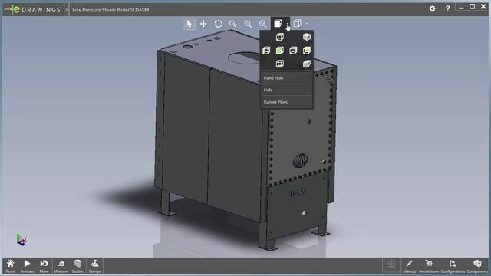Image resolution: width=491 pixels, height=276 pixels.
Task: Open the Markup pencil panel
Action: coord(409,266)
